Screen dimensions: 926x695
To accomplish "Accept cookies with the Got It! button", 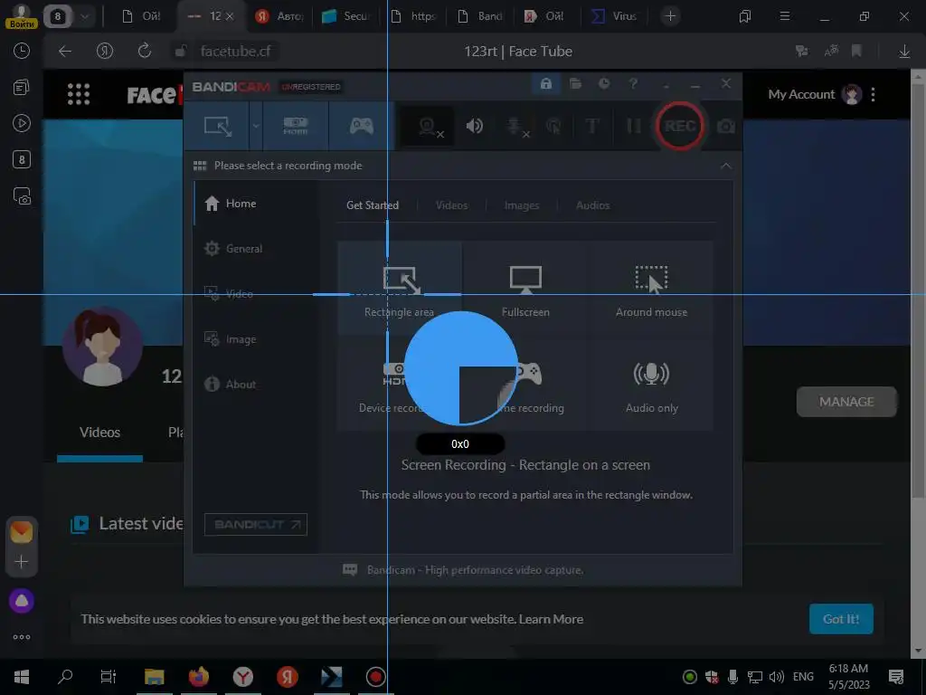I will (841, 619).
